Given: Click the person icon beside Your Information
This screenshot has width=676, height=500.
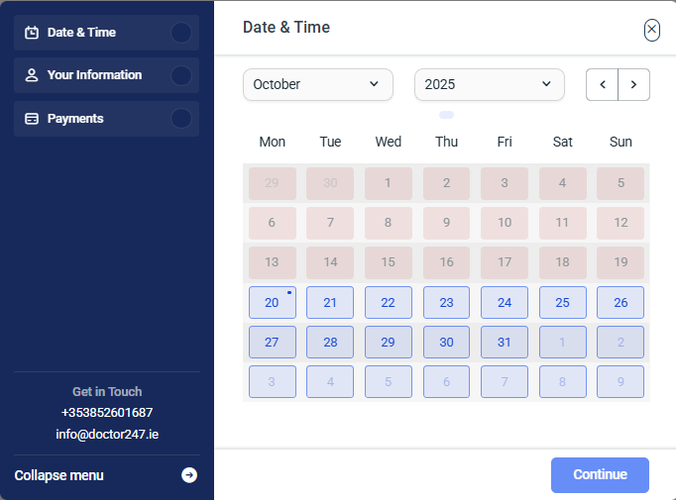Looking at the screenshot, I should pos(32,75).
